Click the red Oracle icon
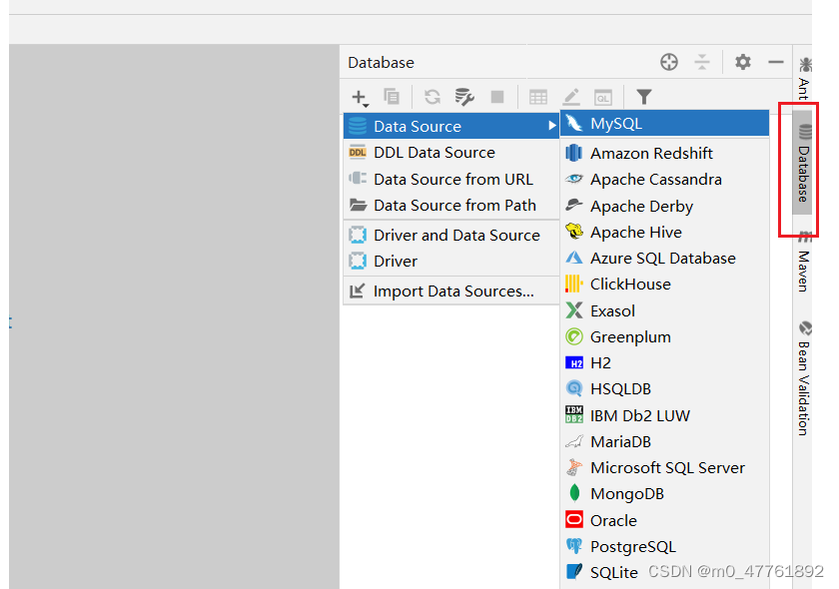Viewport: 839px width, 589px height. coord(574,519)
